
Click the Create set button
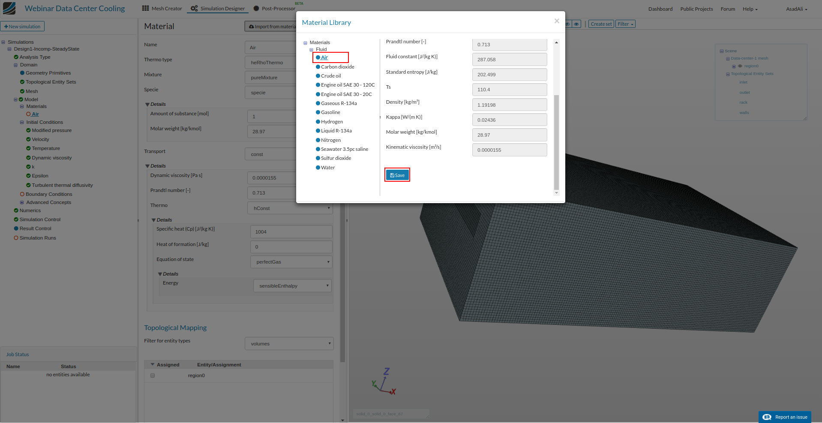(x=601, y=24)
